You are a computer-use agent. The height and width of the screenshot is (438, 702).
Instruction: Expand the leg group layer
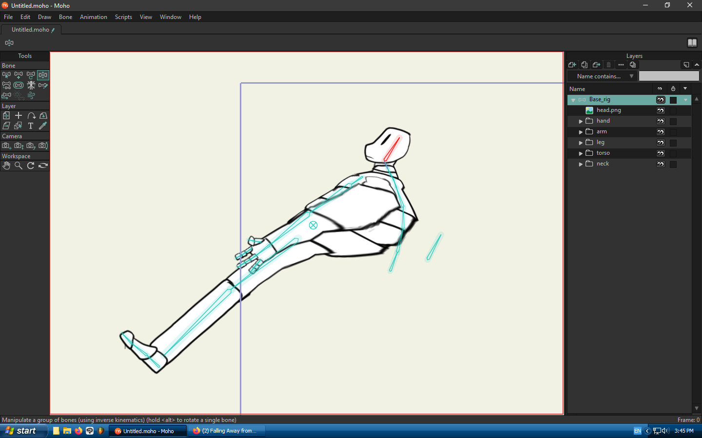[x=581, y=143]
